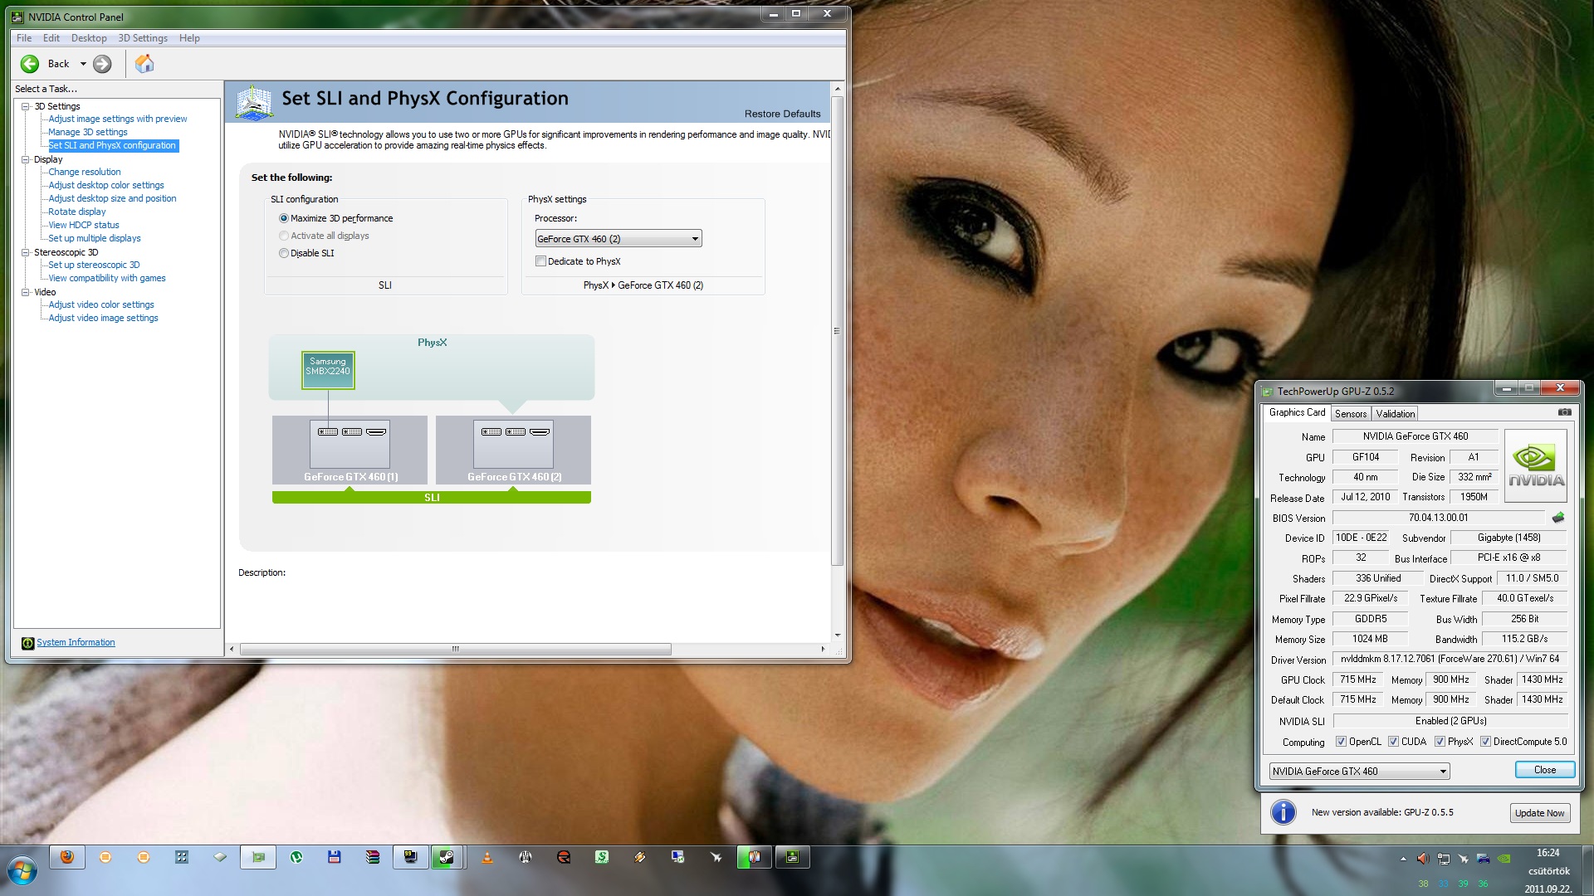
Task: Click the green Back arrow icon
Action: pos(30,64)
